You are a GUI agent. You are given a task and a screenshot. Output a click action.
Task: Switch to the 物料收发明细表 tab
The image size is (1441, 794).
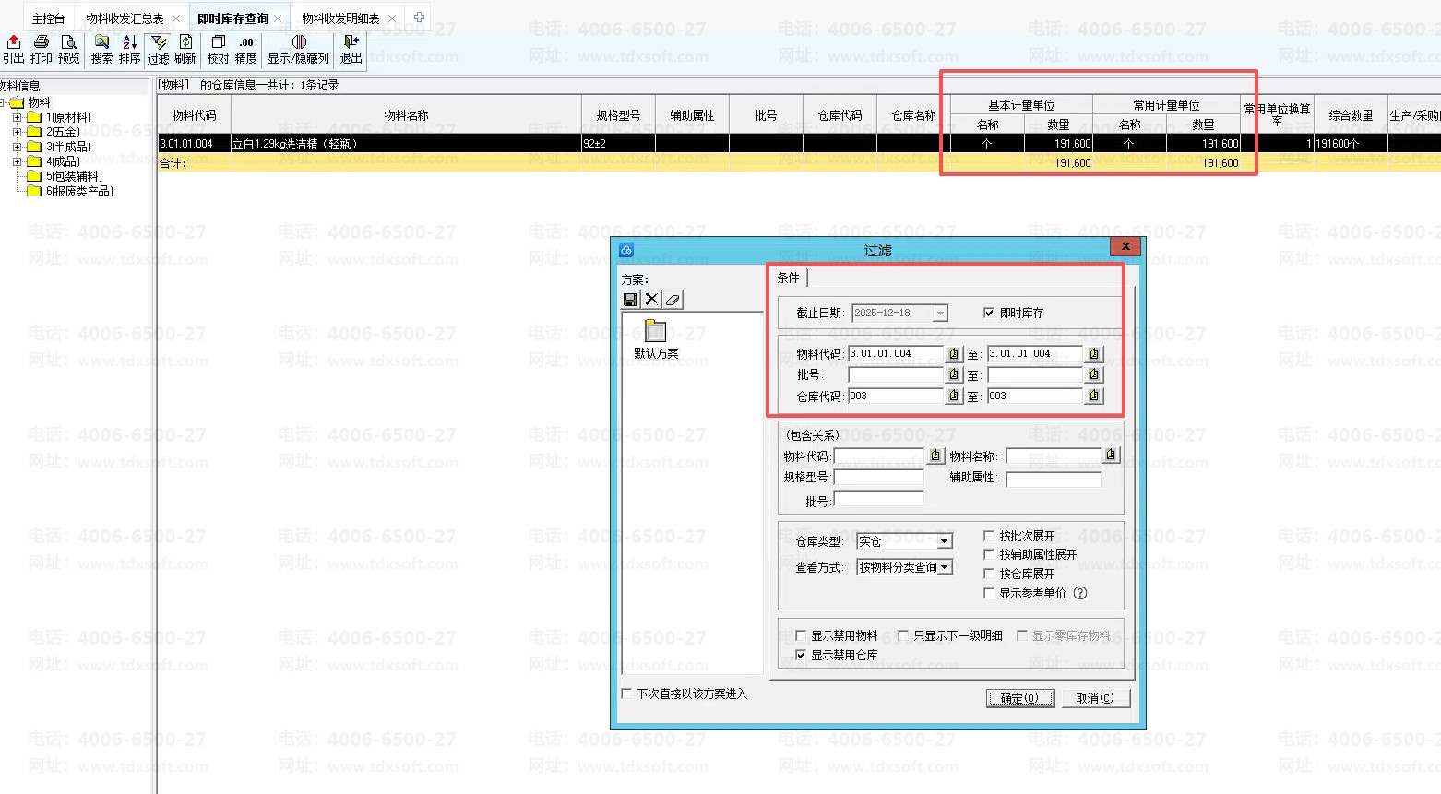click(340, 18)
